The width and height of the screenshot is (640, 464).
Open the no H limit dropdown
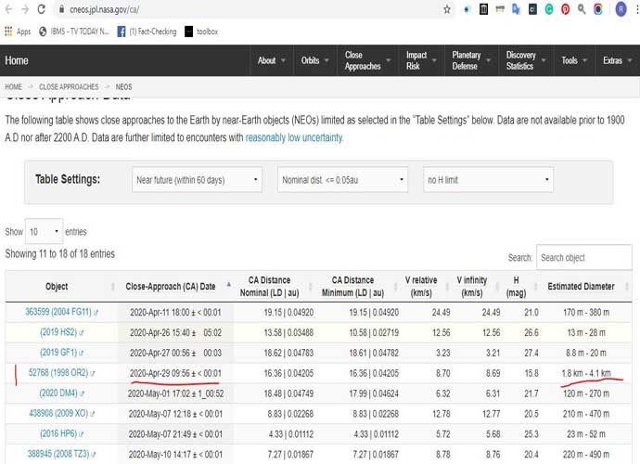488,179
